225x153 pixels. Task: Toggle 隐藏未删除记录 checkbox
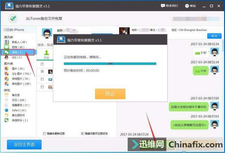click(44, 133)
